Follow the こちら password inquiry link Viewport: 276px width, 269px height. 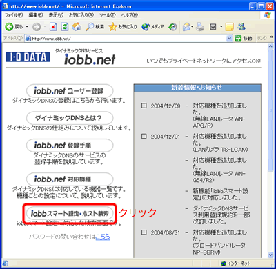pyautogui.click(x=103, y=237)
